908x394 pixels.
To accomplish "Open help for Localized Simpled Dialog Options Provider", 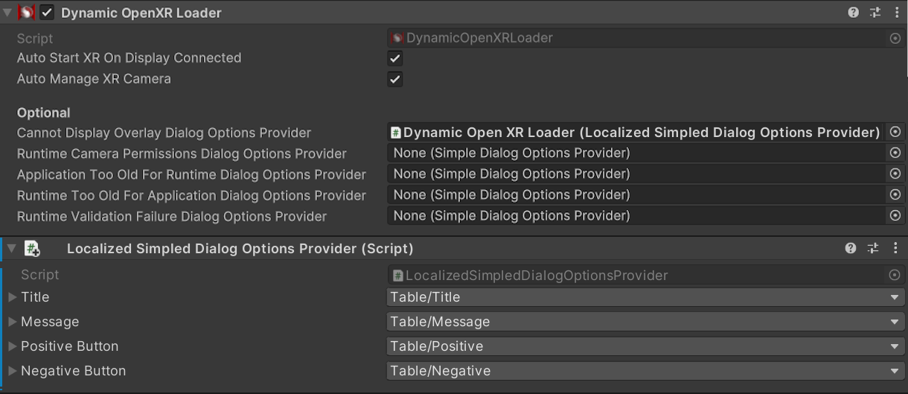I will pos(851,248).
